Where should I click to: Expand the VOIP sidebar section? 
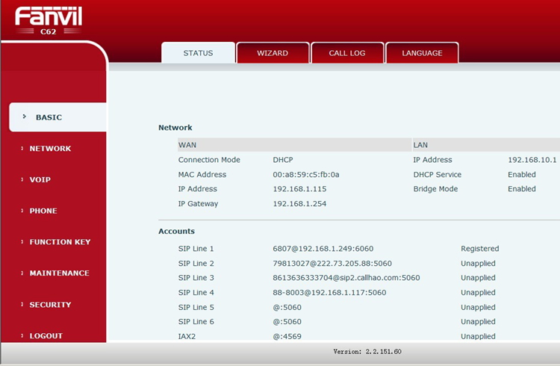(x=40, y=180)
